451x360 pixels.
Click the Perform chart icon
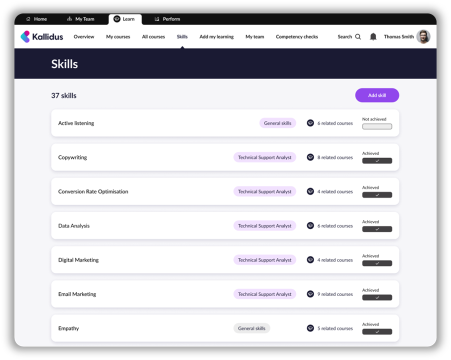[x=156, y=19]
